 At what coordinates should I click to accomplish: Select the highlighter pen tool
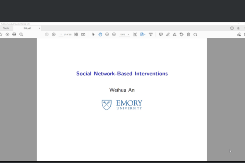(167, 34)
